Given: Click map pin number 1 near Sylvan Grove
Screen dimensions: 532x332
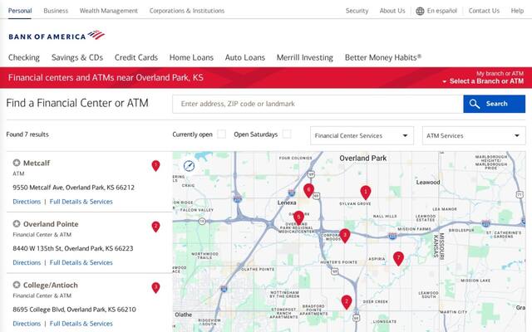Looking at the screenshot, I should click(x=366, y=193).
